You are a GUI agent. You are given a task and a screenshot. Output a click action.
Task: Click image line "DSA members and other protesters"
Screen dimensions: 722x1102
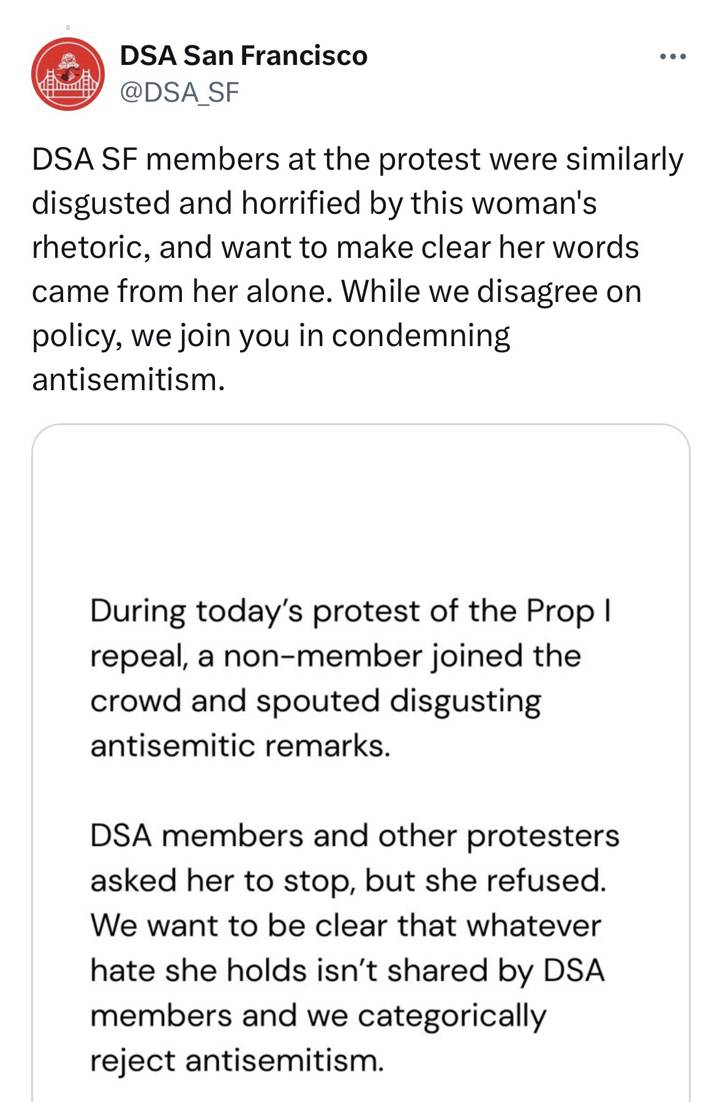(355, 836)
